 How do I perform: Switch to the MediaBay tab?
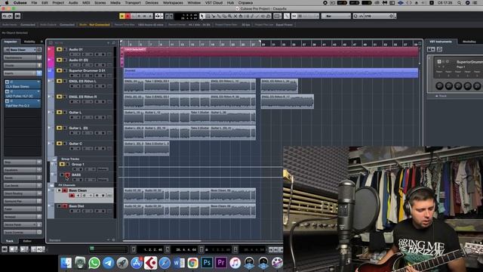(x=469, y=42)
